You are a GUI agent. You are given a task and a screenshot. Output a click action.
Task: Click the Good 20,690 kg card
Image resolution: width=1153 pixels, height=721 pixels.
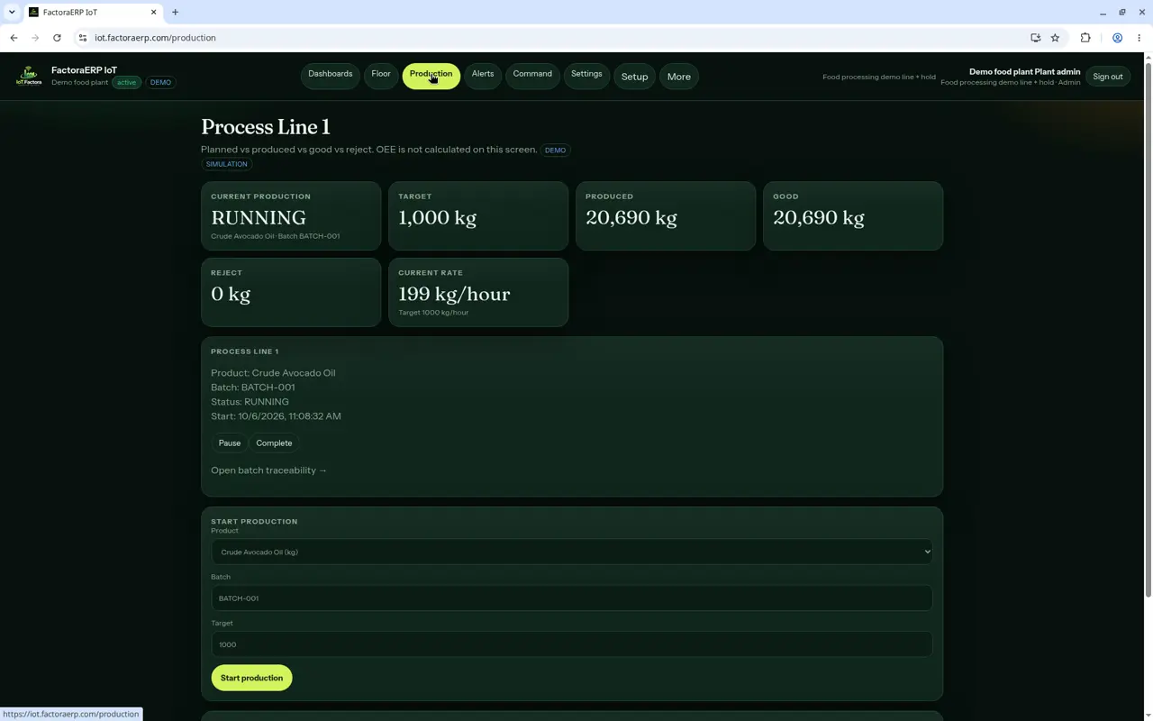pyautogui.click(x=853, y=216)
